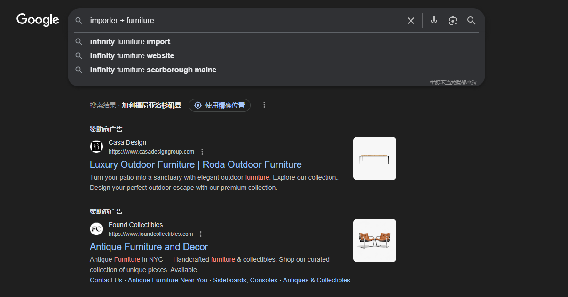
Task: Open Antique Furniture and Decor link
Action: pos(149,247)
